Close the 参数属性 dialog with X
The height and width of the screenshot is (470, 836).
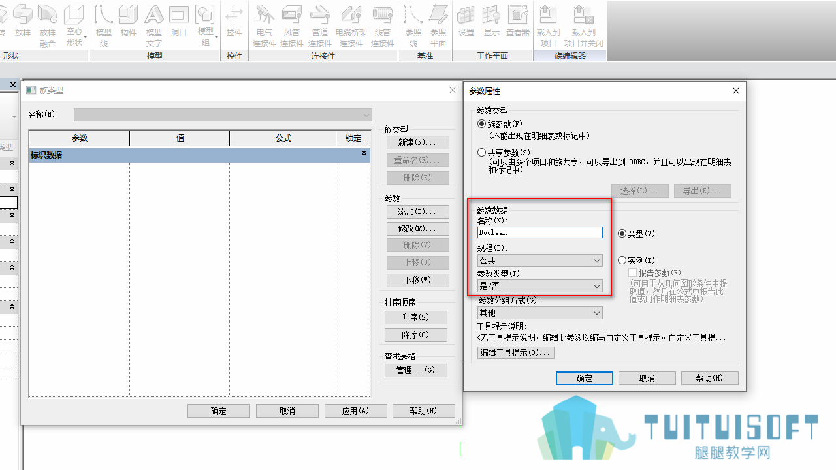(736, 91)
